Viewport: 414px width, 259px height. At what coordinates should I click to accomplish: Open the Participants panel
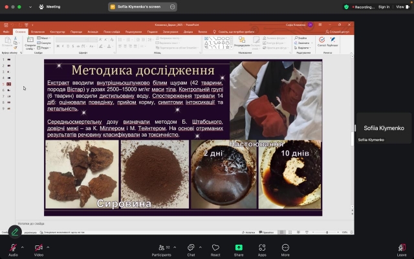pyautogui.click(x=161, y=250)
